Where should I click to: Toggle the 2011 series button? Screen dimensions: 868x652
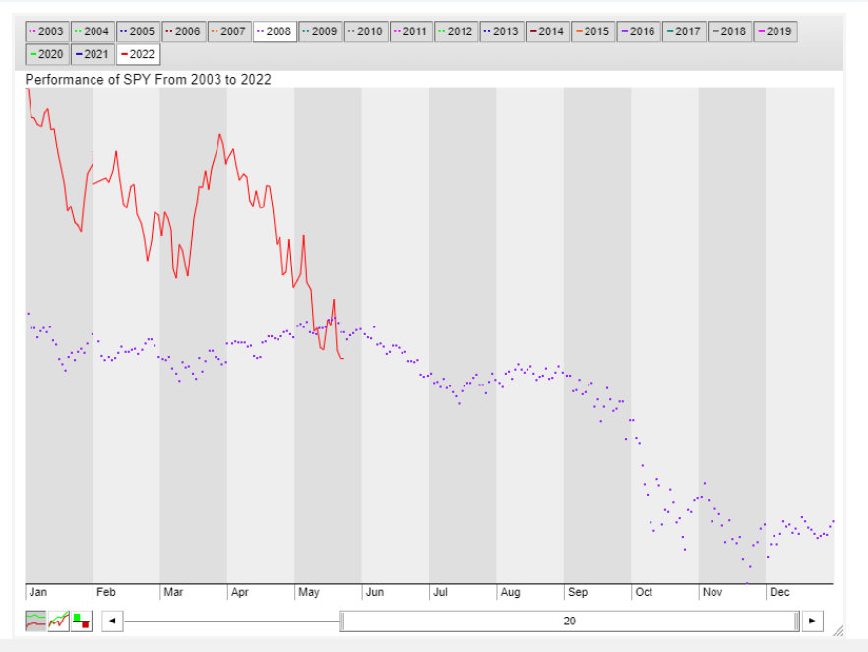(411, 31)
